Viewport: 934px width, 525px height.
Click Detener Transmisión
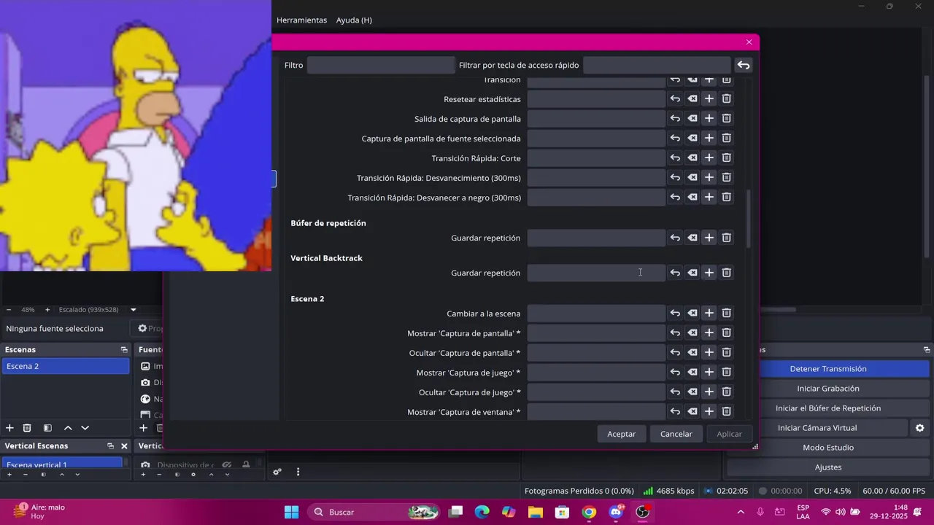coord(828,369)
